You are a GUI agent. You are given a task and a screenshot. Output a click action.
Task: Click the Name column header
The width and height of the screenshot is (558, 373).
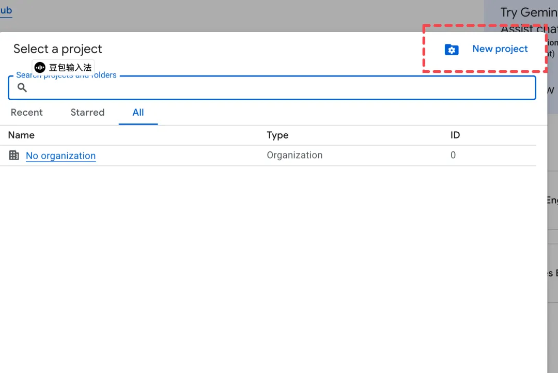(21, 135)
